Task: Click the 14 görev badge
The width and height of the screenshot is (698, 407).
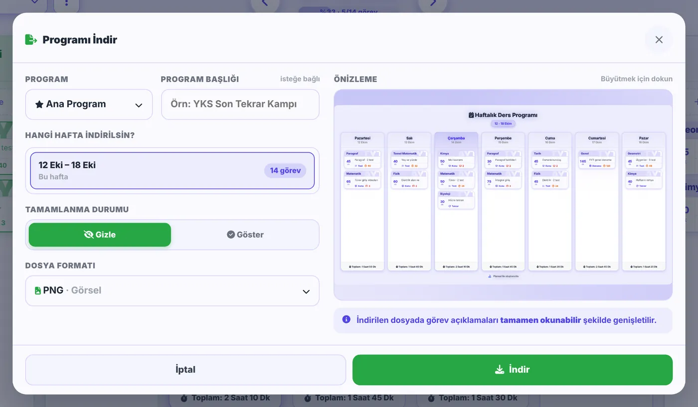Action: point(285,170)
